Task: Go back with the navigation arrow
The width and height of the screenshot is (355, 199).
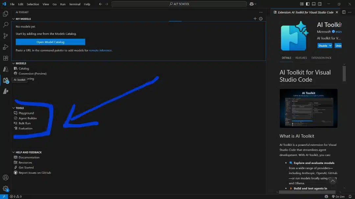Action: (x=101, y=4)
